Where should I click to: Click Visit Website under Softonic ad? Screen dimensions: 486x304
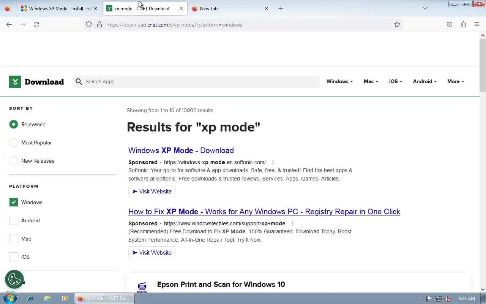[x=152, y=192]
